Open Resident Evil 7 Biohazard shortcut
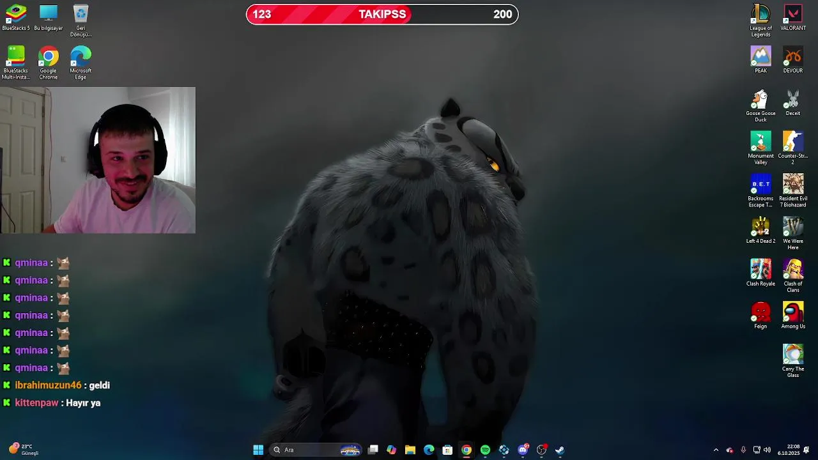 793,190
